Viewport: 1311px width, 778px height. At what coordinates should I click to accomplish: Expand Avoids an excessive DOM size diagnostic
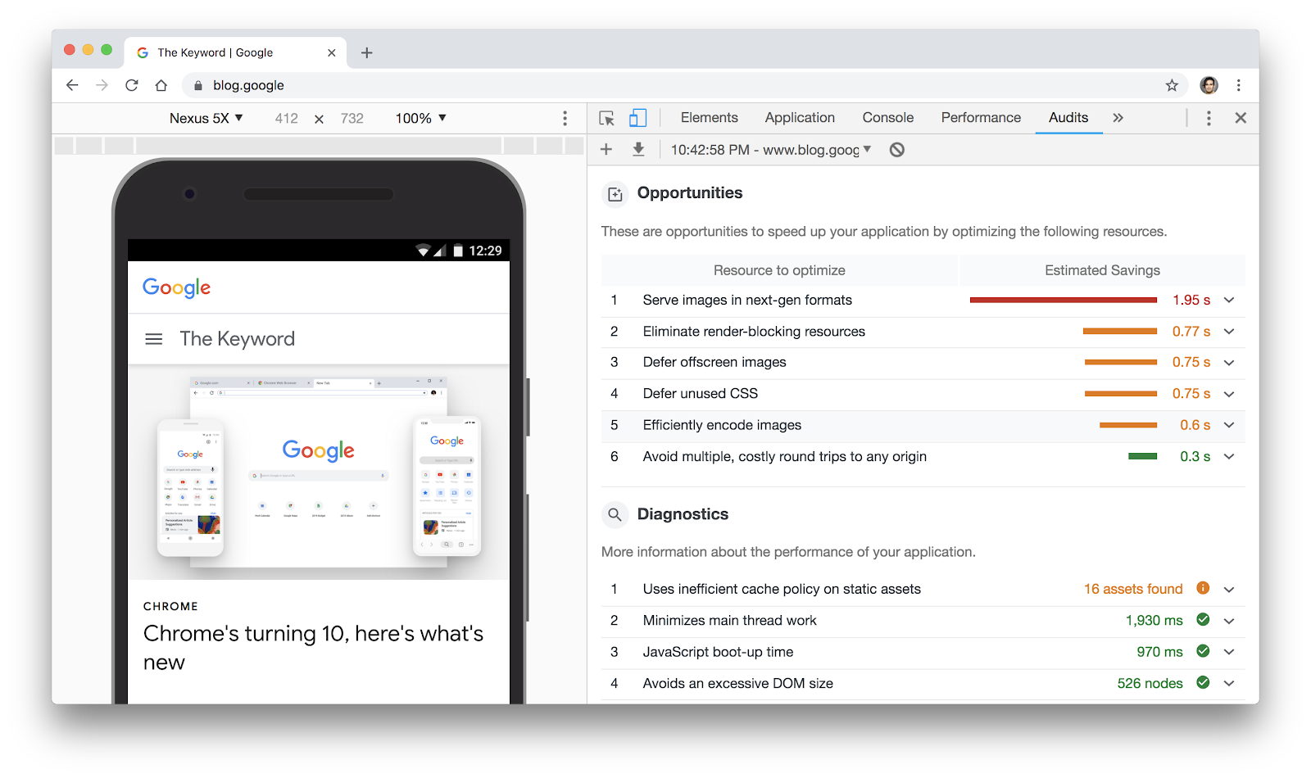pos(1229,683)
